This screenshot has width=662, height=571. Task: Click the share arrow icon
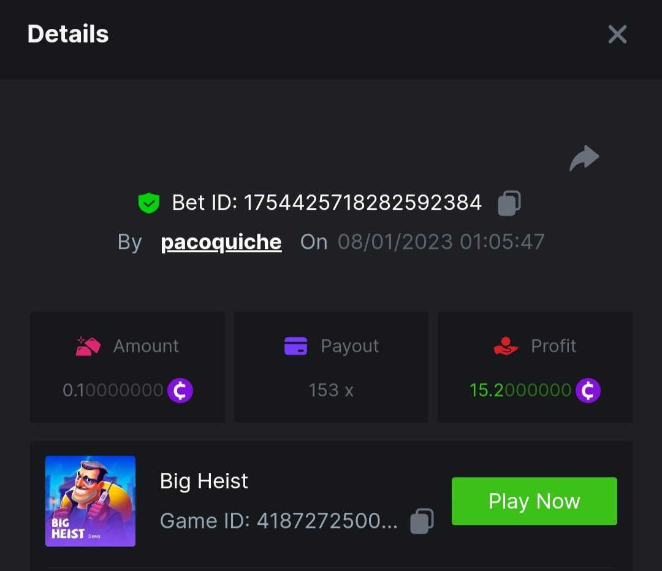pos(584,159)
